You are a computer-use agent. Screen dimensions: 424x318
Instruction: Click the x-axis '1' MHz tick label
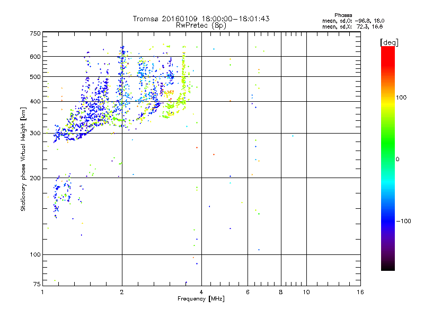click(42, 292)
